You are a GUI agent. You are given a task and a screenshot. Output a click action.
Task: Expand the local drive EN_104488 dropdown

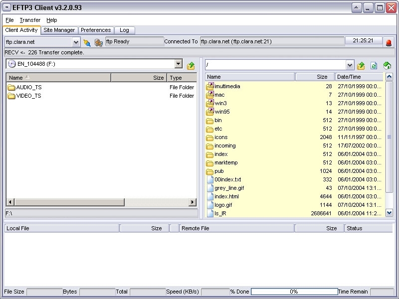[179, 64]
